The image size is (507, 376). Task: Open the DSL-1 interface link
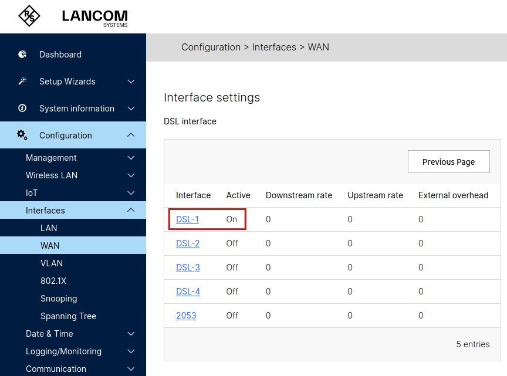(x=187, y=219)
